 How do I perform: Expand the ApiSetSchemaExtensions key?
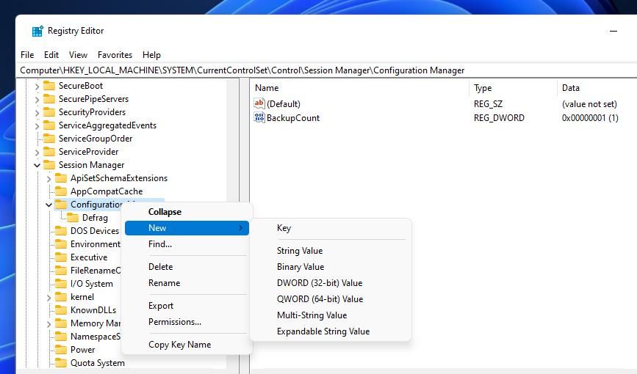(x=48, y=178)
